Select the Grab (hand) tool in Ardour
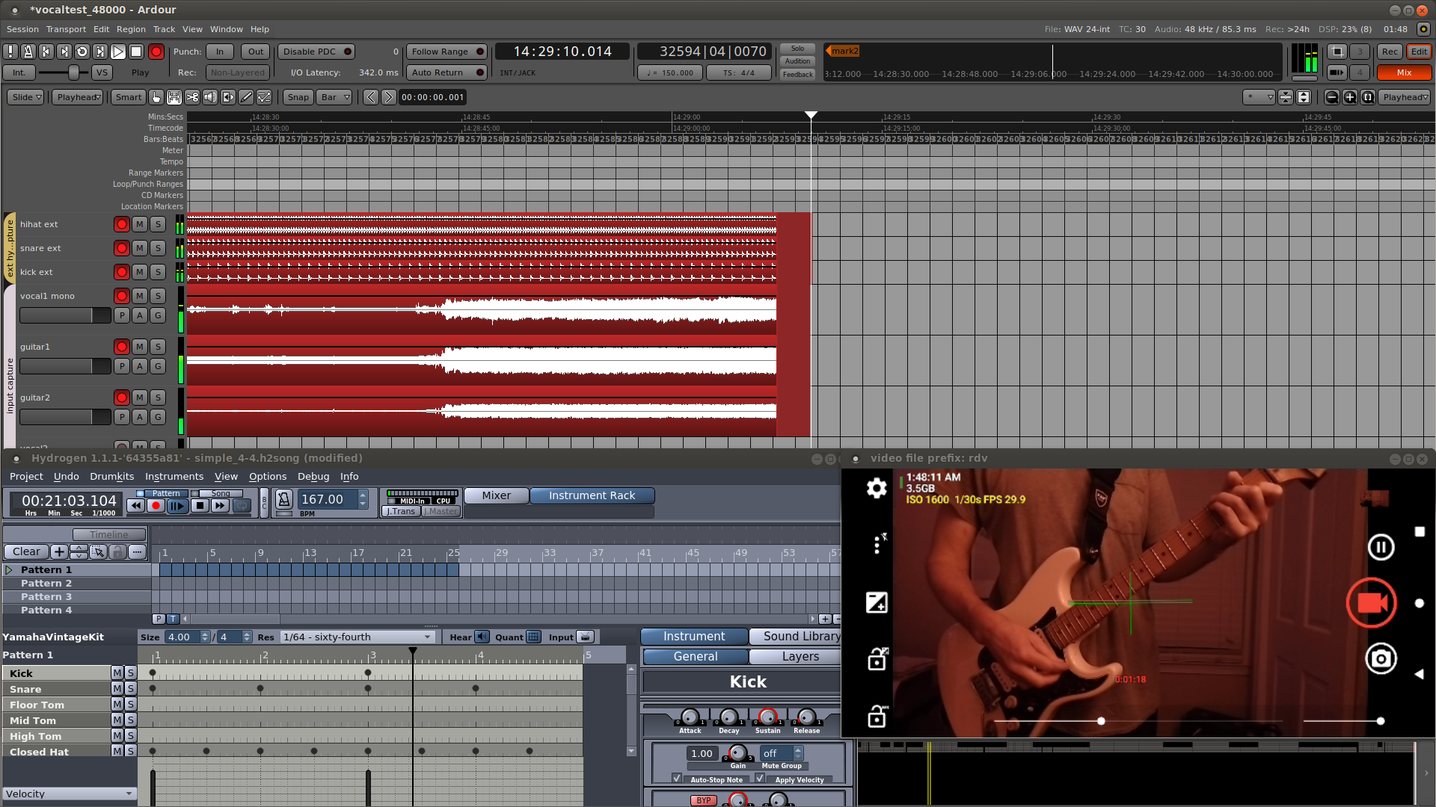Viewport: 1436px width, 807px height. [x=156, y=97]
